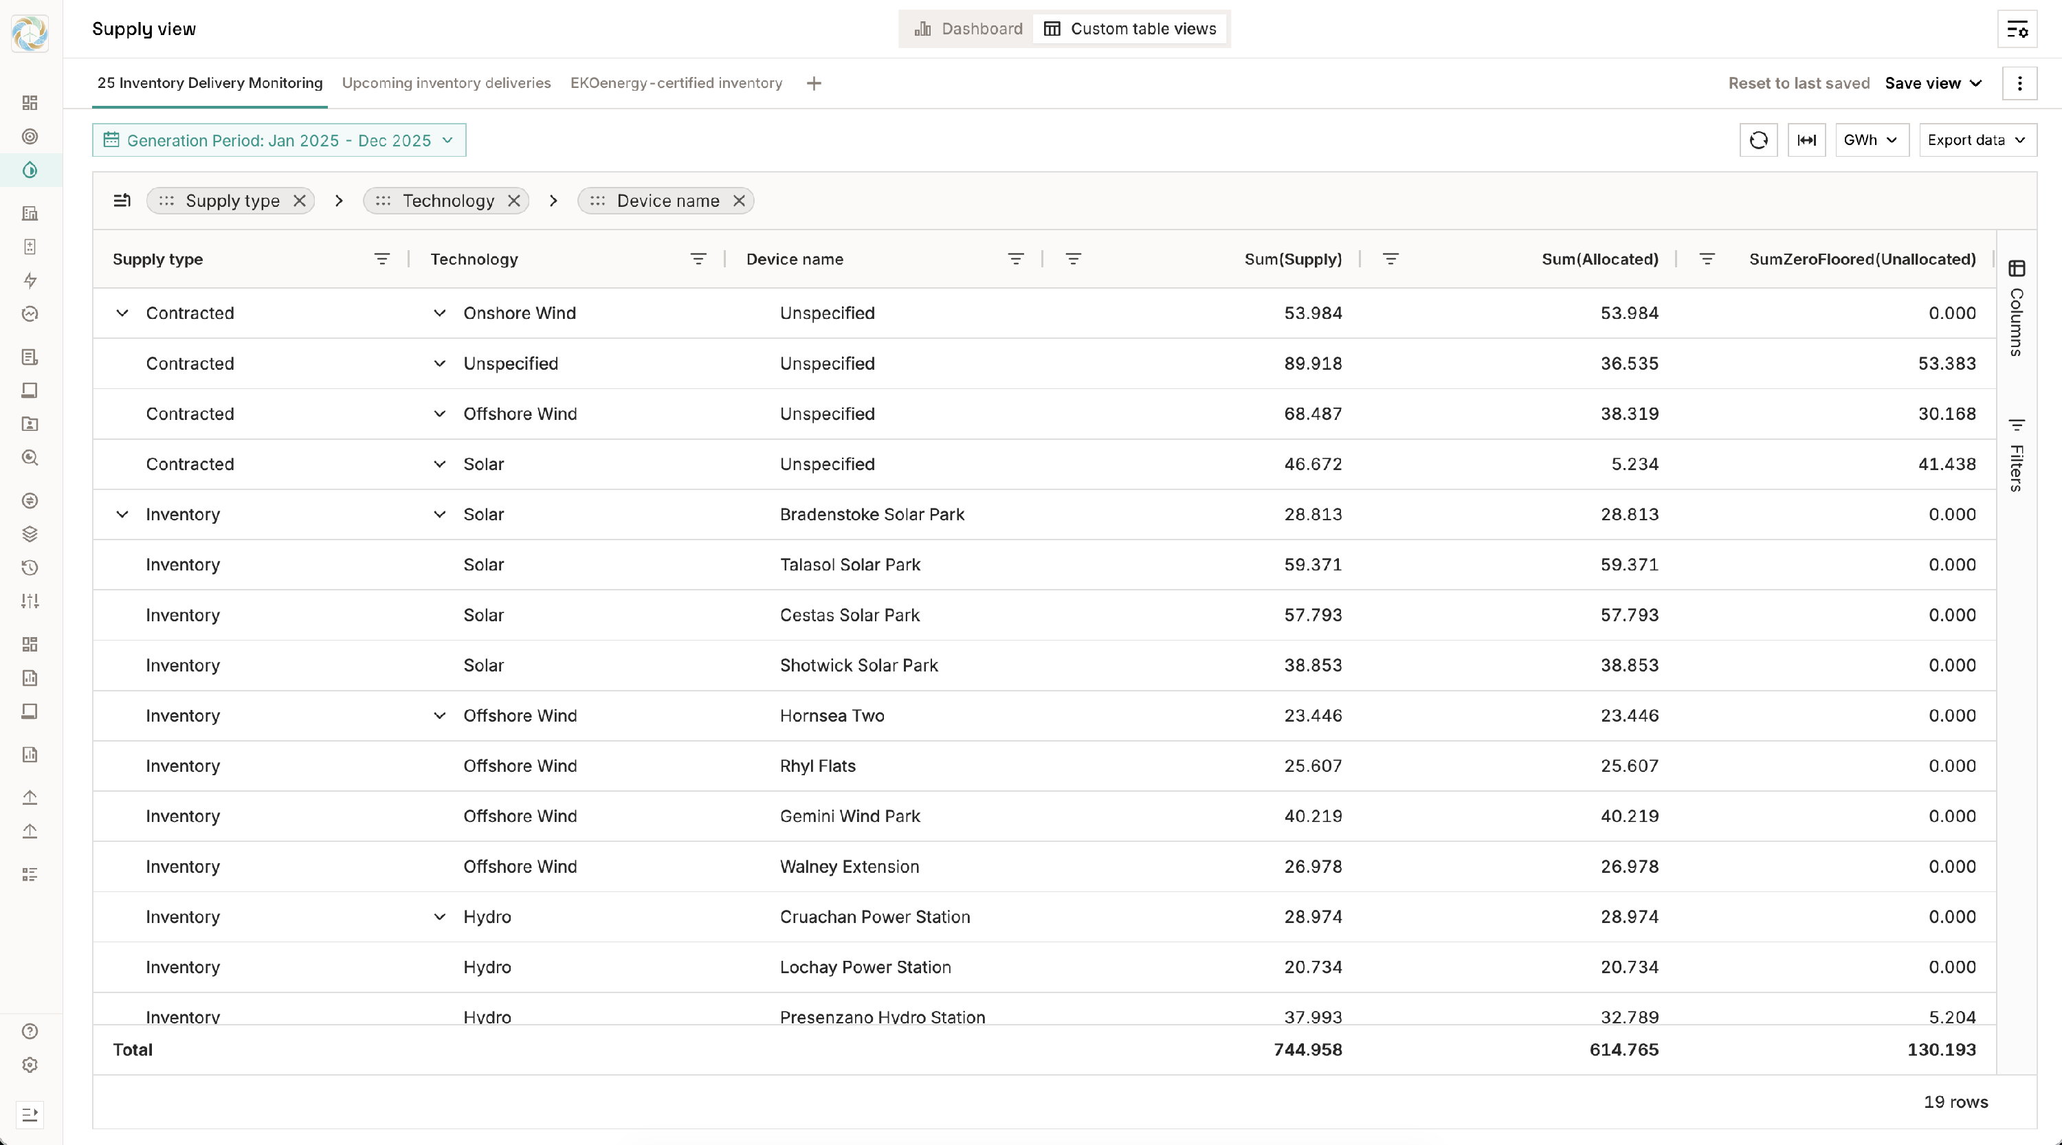Image resolution: width=2062 pixels, height=1145 pixels.
Task: Open the view settings icon top right
Action: tap(2017, 30)
